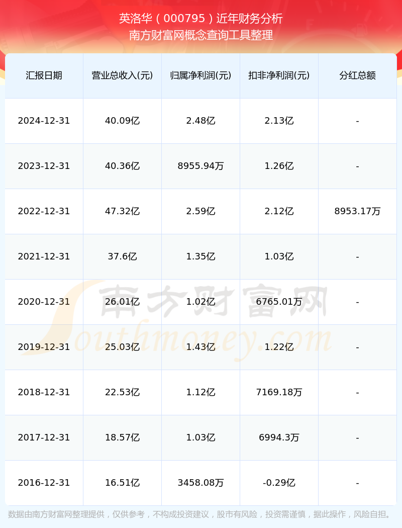The height and width of the screenshot is (528, 402).
Task: Click revenue value 25.03亿
Action: click(x=123, y=347)
